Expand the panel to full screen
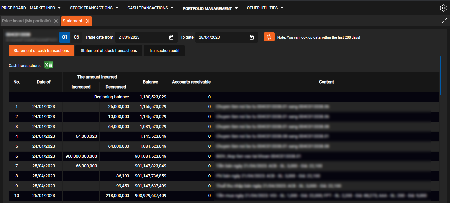450x203 pixels. tap(444, 21)
